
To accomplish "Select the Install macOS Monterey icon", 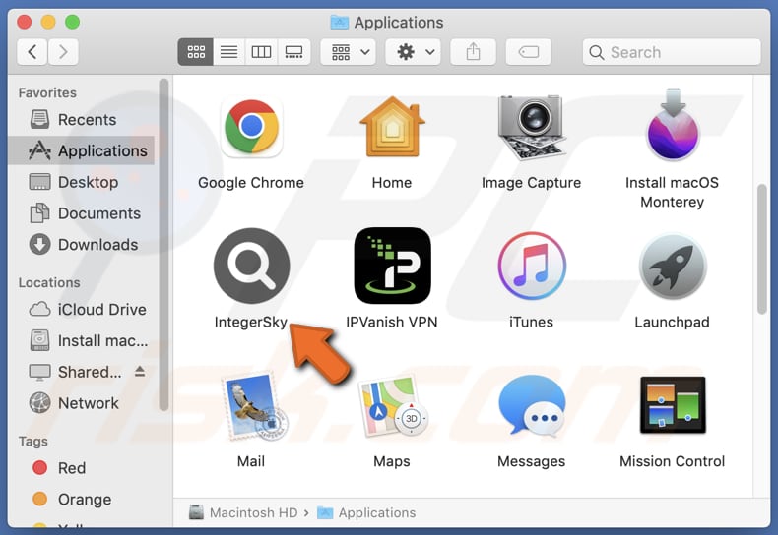I will pos(673,124).
